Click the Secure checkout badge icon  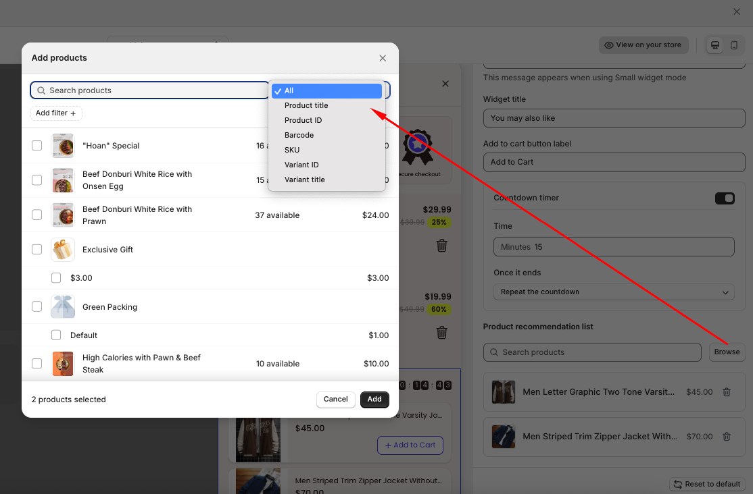[x=417, y=147]
